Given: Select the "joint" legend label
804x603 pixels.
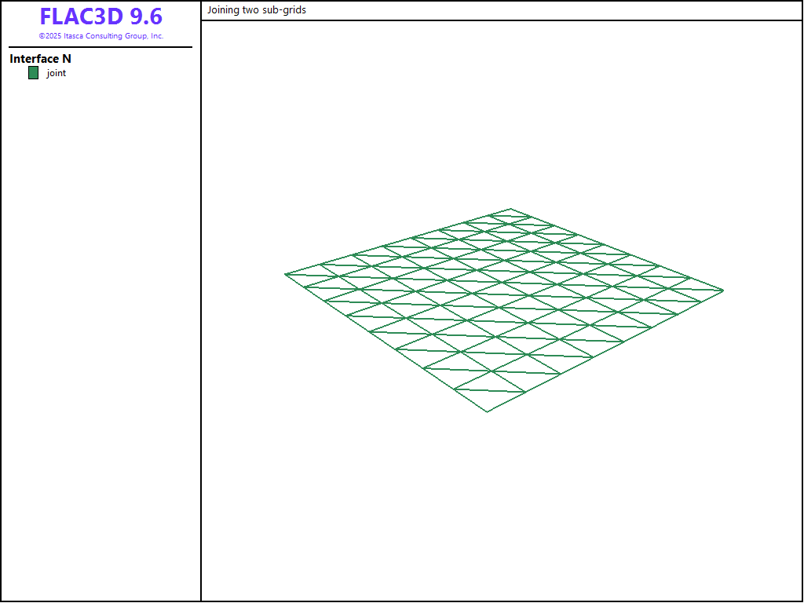Looking at the screenshot, I should pos(57,73).
